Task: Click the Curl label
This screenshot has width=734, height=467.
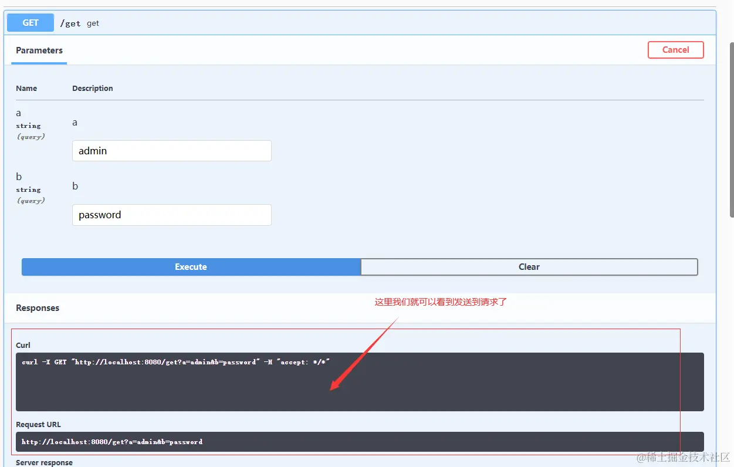Action: coord(23,345)
